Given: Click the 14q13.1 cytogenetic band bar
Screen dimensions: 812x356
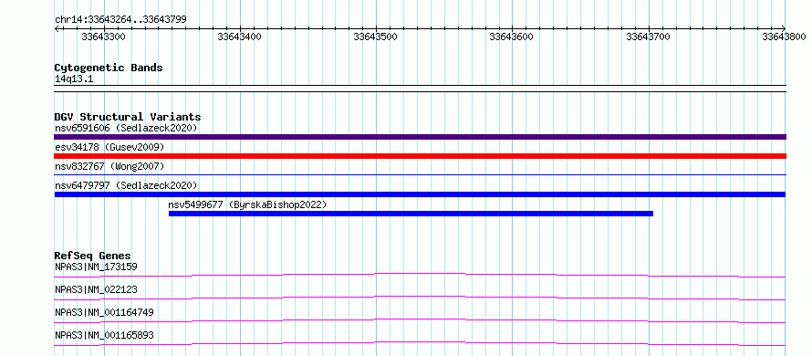Looking at the screenshot, I should coord(420,89).
